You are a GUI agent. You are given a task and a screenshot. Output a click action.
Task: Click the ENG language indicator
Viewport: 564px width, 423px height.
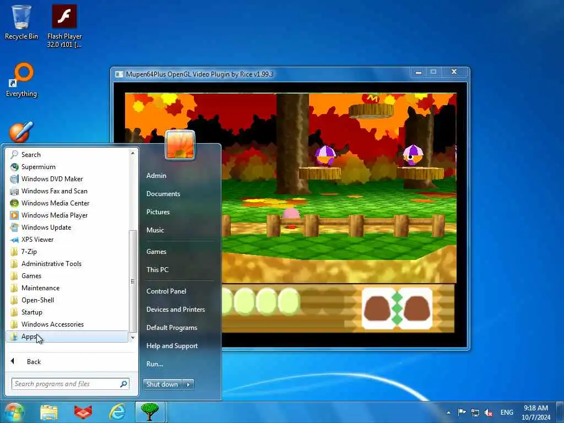[507, 413]
